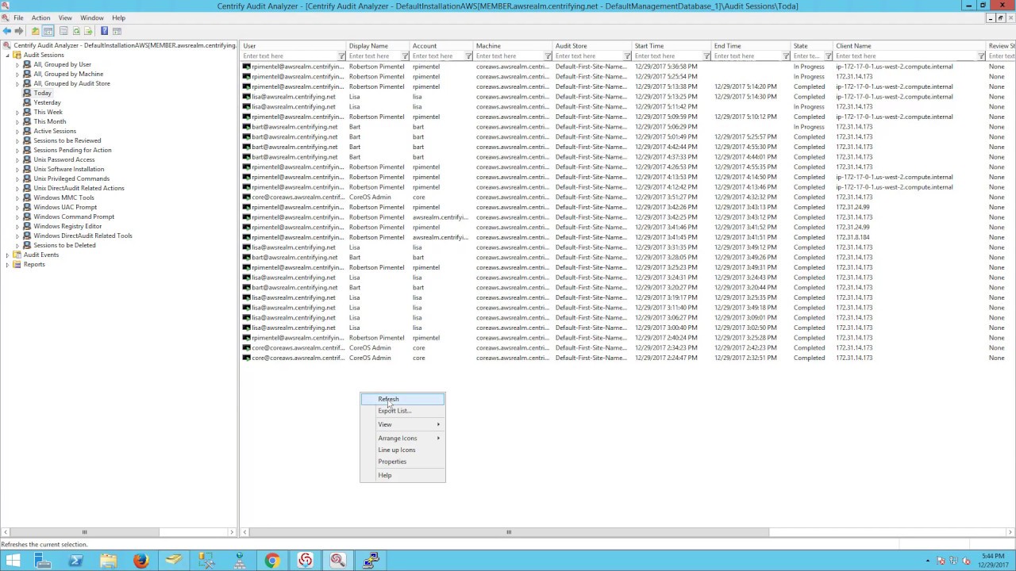This screenshot has width=1016, height=571.
Task: Select the core session starting 2:24:47 PM
Action: coord(627,358)
